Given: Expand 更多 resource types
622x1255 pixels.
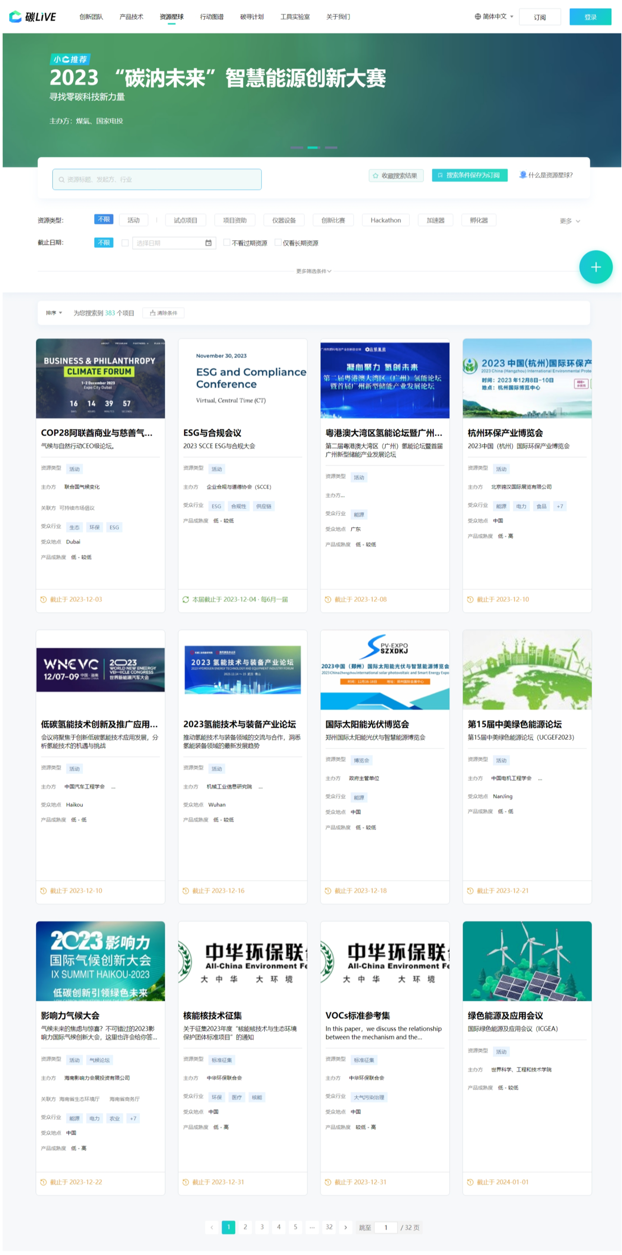Looking at the screenshot, I should pos(569,221).
